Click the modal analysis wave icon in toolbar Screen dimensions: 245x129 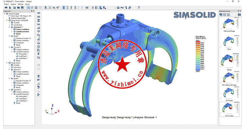tap(122, 7)
